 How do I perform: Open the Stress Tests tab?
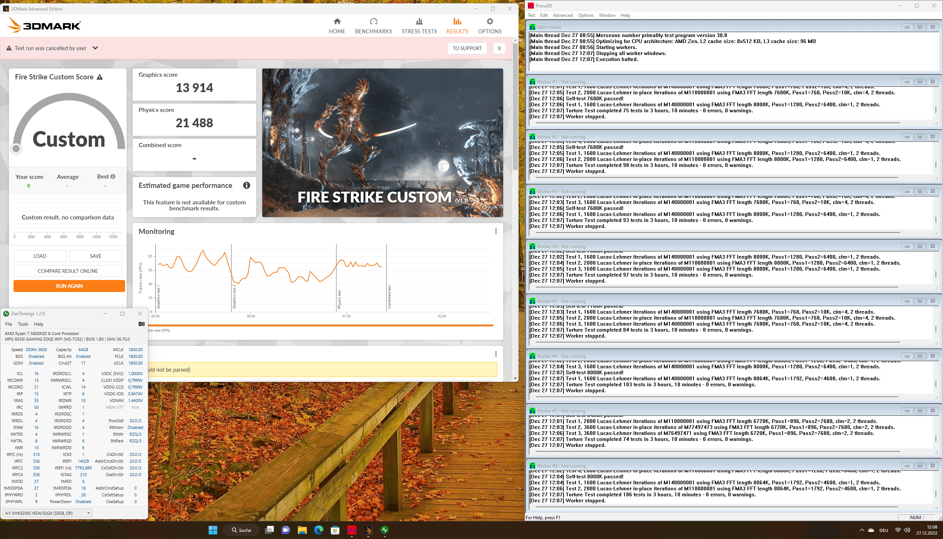[419, 26]
